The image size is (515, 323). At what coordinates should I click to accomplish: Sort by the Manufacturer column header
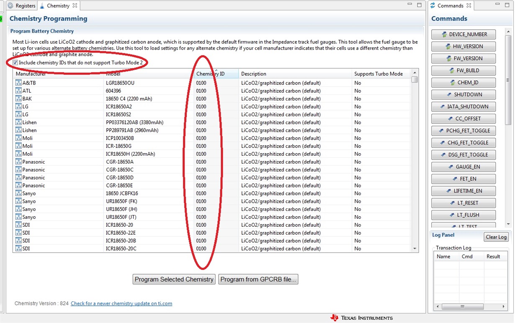pyautogui.click(x=58, y=74)
